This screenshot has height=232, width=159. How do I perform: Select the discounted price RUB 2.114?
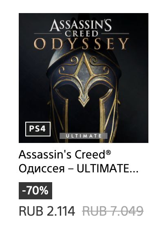point(47,211)
